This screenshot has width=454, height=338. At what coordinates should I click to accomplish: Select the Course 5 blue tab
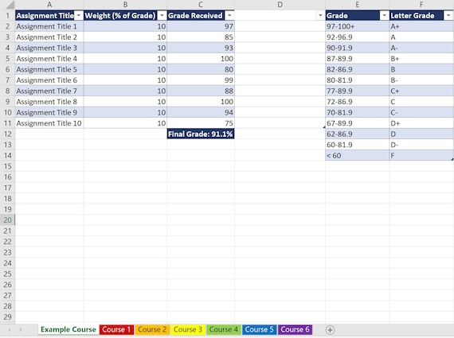coord(259,329)
